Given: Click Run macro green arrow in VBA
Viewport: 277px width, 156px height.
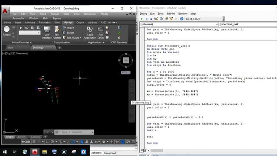Looking at the screenshot, I should click(142, 19).
